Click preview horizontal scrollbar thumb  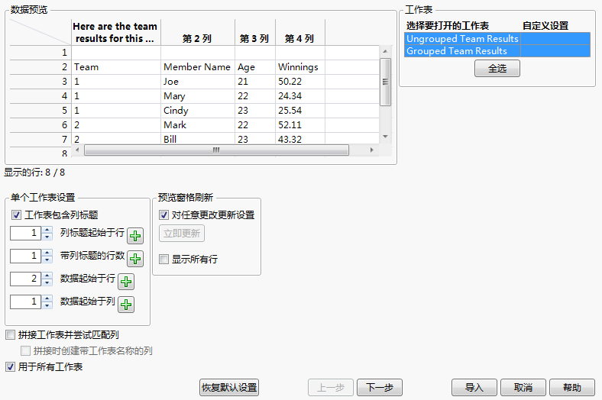point(216,150)
